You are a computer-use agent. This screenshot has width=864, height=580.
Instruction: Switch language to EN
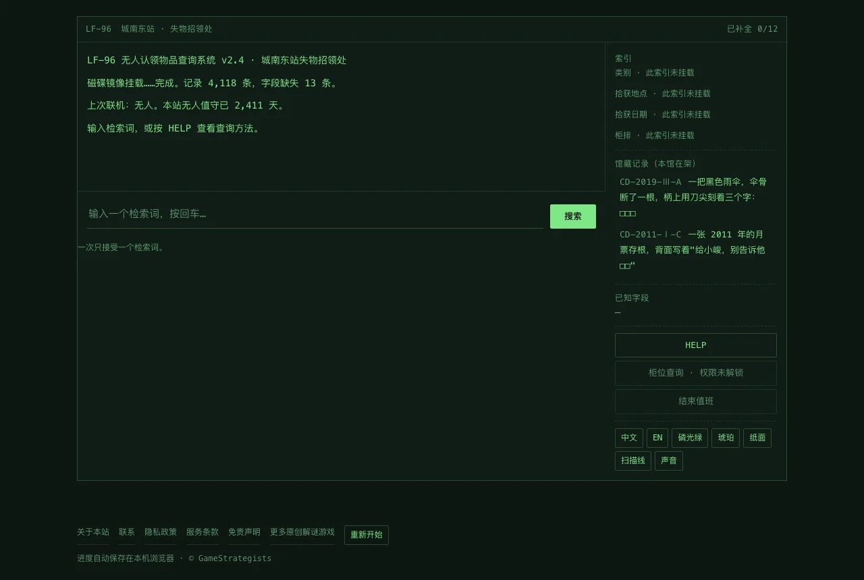[x=657, y=438]
